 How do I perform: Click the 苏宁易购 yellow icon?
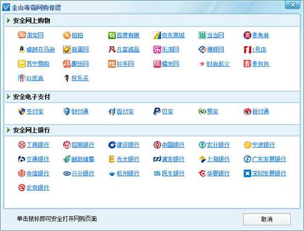tap(21, 64)
